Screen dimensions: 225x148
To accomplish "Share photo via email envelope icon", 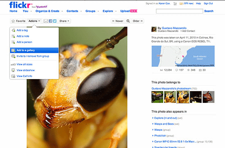I will pyautogui.click(x=46, y=21).
